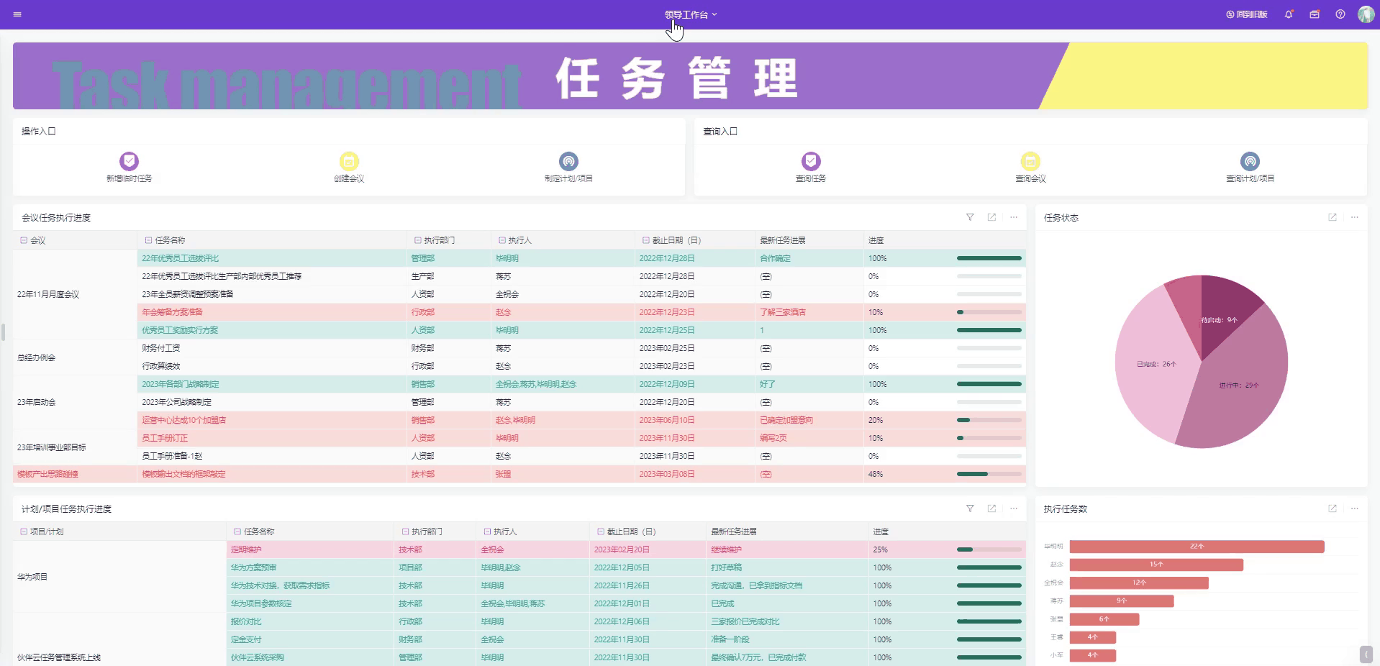Open the 查询会议 icon
1380x666 pixels.
point(1030,161)
